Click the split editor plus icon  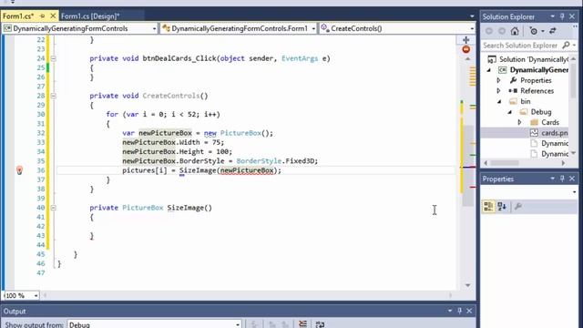pos(465,39)
